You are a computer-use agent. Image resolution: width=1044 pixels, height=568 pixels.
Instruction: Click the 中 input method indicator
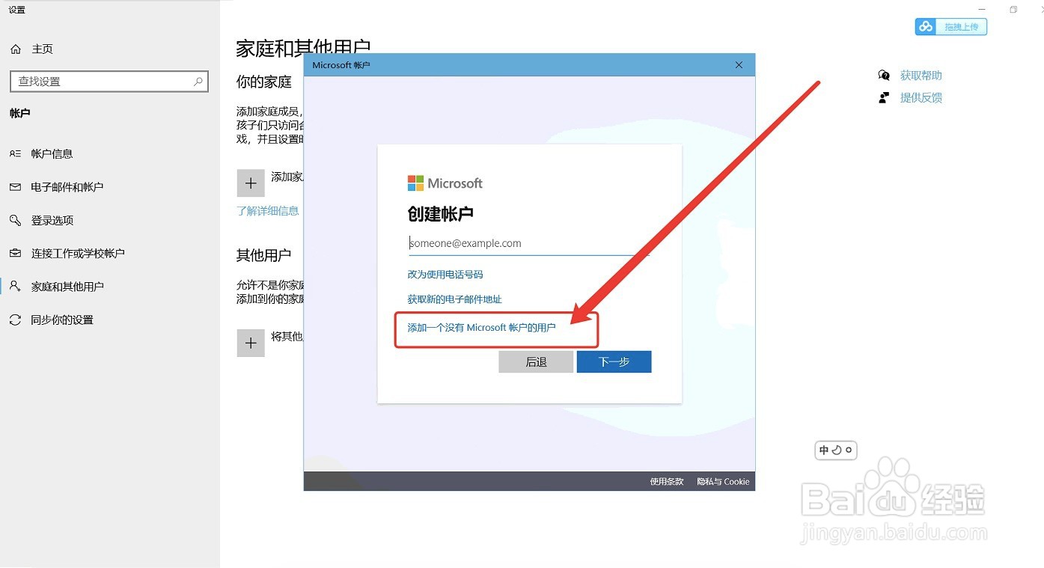pyautogui.click(x=824, y=451)
